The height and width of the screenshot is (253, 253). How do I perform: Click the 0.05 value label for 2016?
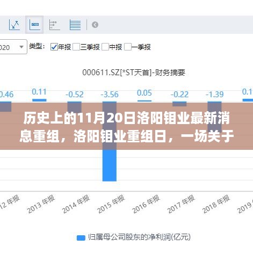click(144, 93)
